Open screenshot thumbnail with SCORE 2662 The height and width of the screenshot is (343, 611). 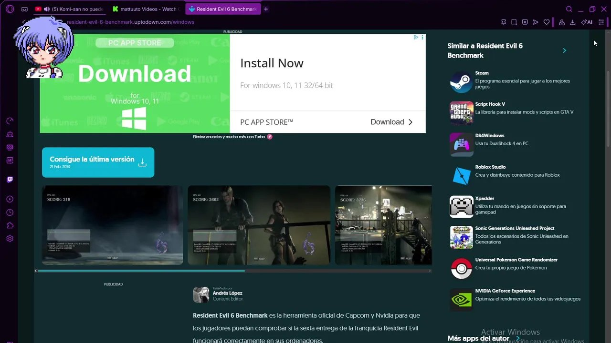coord(259,225)
